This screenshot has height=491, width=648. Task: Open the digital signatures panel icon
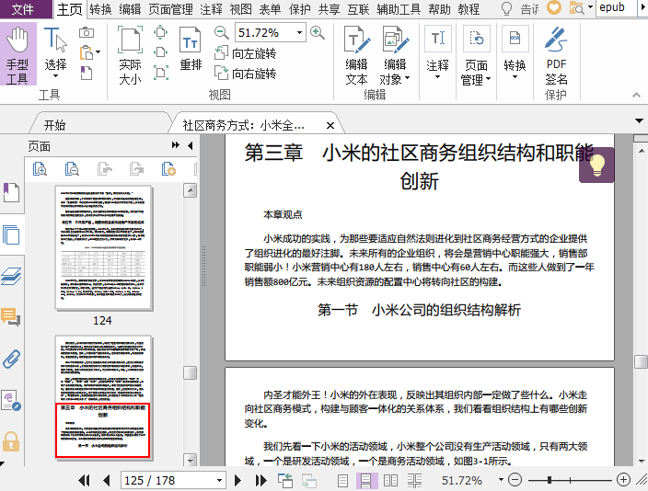click(11, 400)
